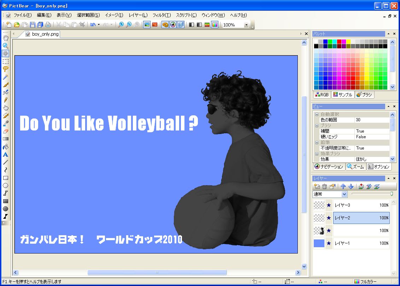Select the Paint Bucket fill tool

[x=5, y=147]
